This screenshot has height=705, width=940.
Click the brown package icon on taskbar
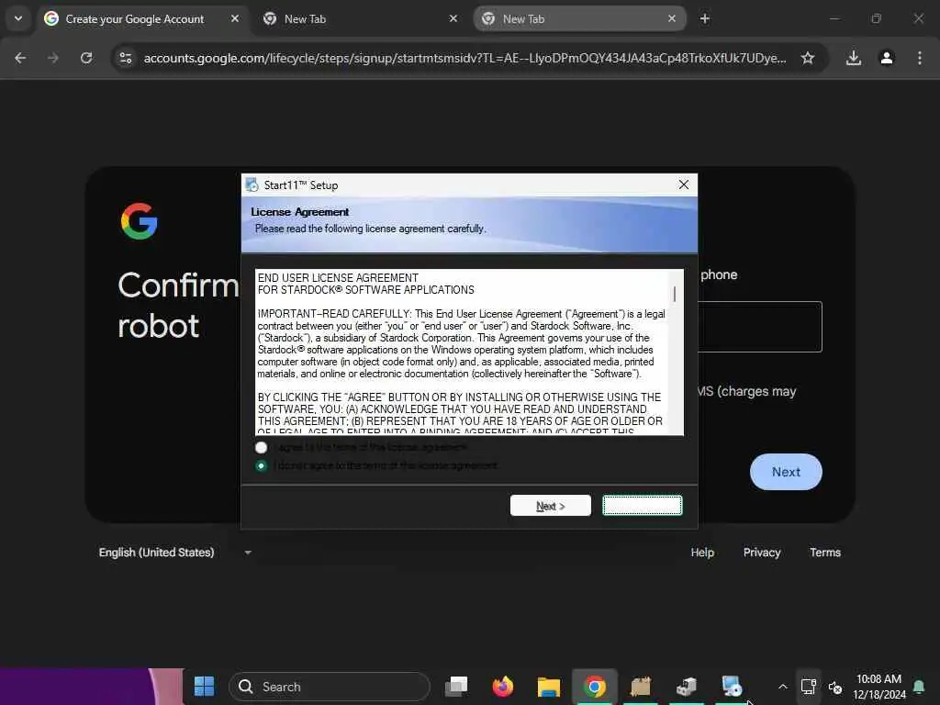640,687
